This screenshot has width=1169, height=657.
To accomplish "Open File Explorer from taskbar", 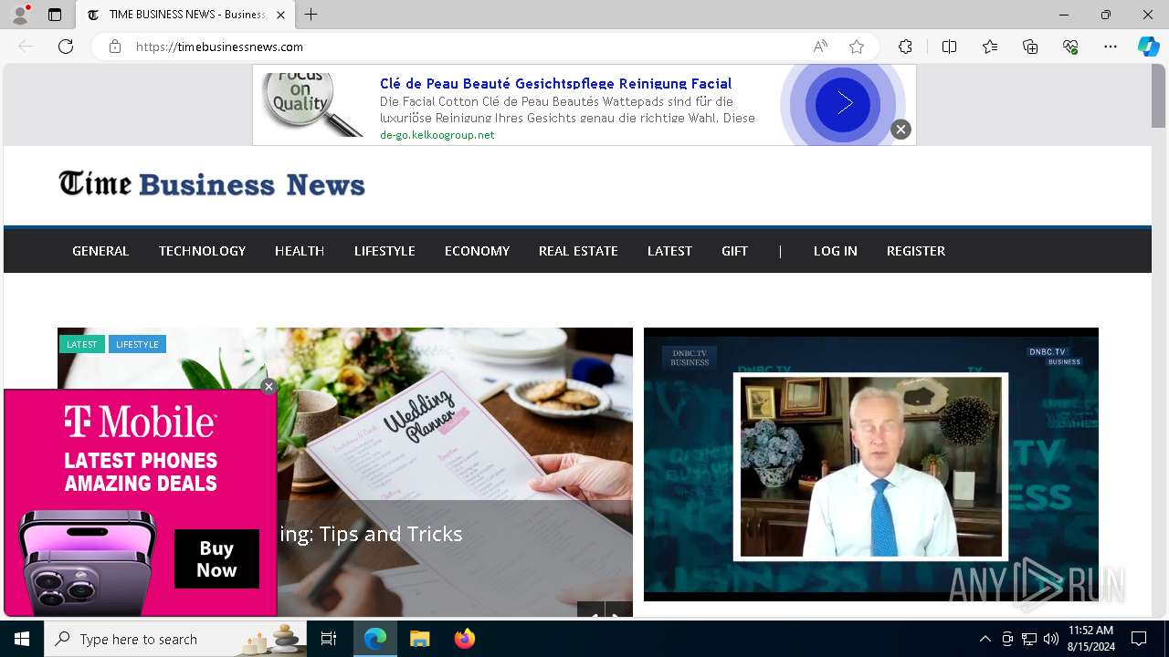I will (x=419, y=639).
